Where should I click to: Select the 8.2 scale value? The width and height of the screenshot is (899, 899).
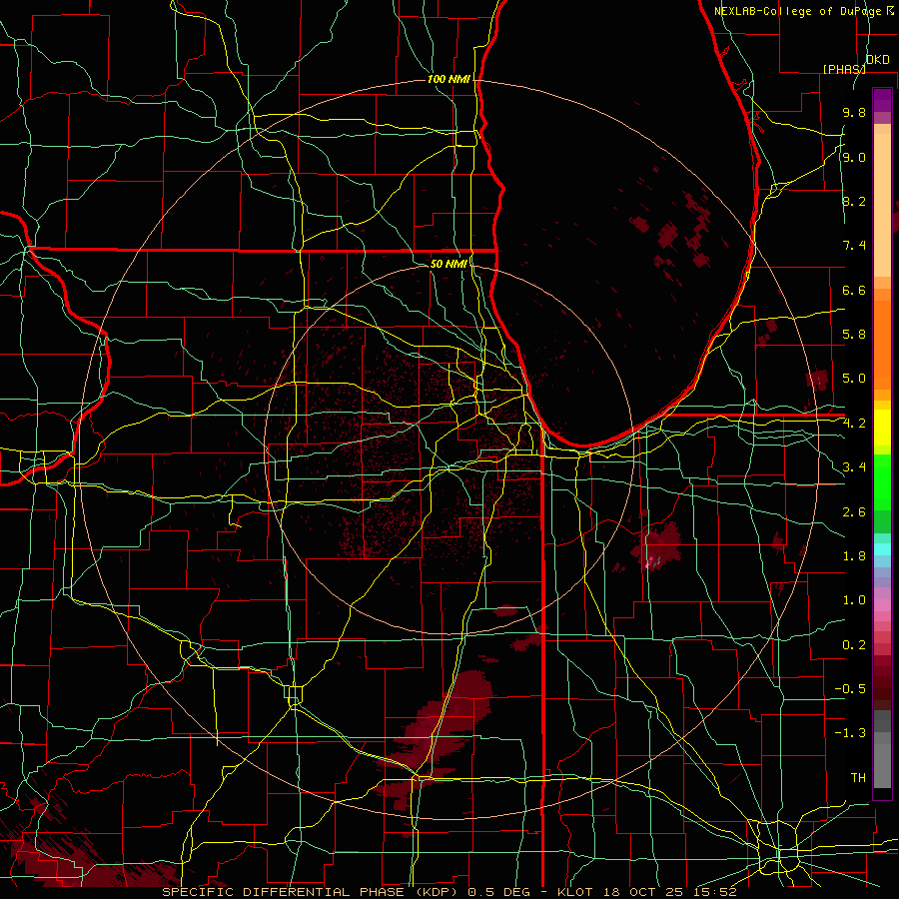point(854,201)
